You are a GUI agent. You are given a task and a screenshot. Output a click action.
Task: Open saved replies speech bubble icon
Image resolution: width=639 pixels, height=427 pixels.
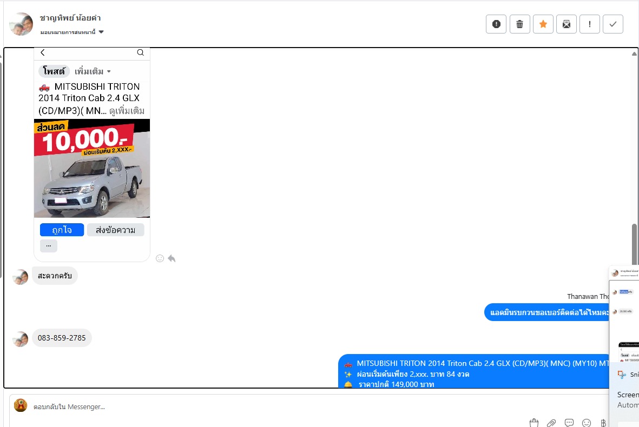[x=569, y=423]
